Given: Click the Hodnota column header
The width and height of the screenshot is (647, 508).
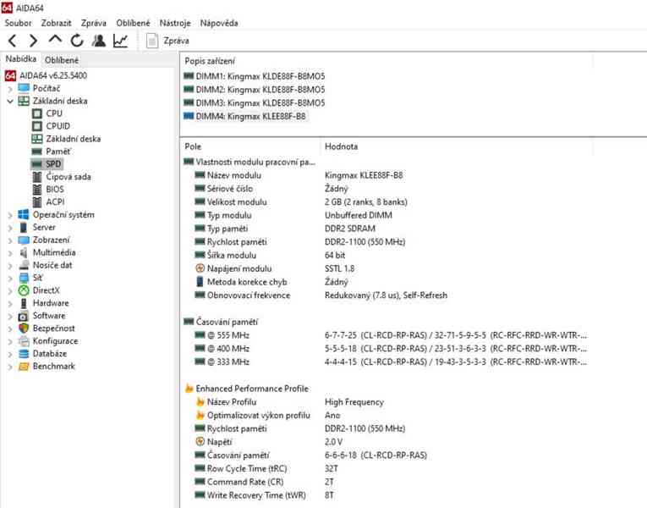Looking at the screenshot, I should click(x=457, y=146).
